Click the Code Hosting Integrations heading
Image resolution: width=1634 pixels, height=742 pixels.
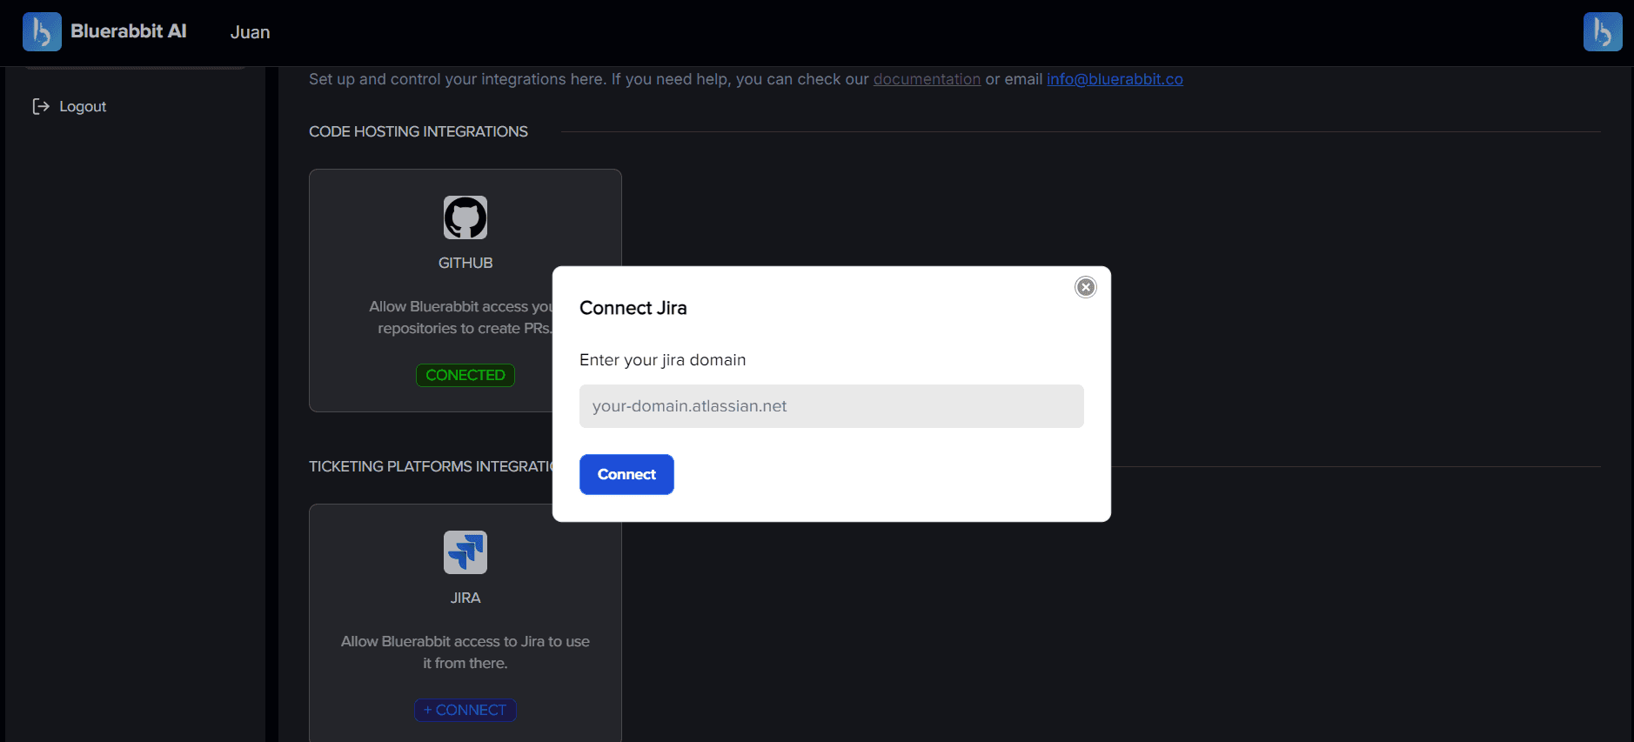(419, 131)
